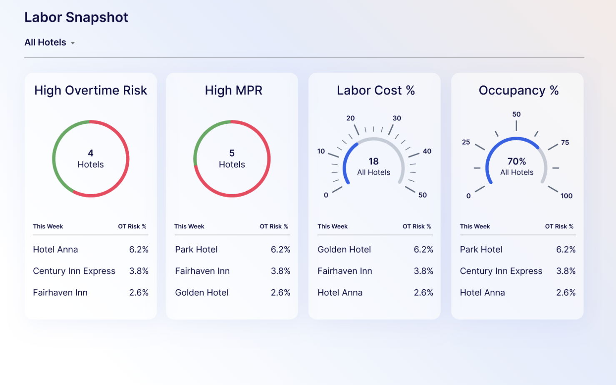Choose Golden Hotel under Labor Cost %
The height and width of the screenshot is (385, 616).
click(344, 250)
